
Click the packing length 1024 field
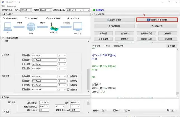75,110
